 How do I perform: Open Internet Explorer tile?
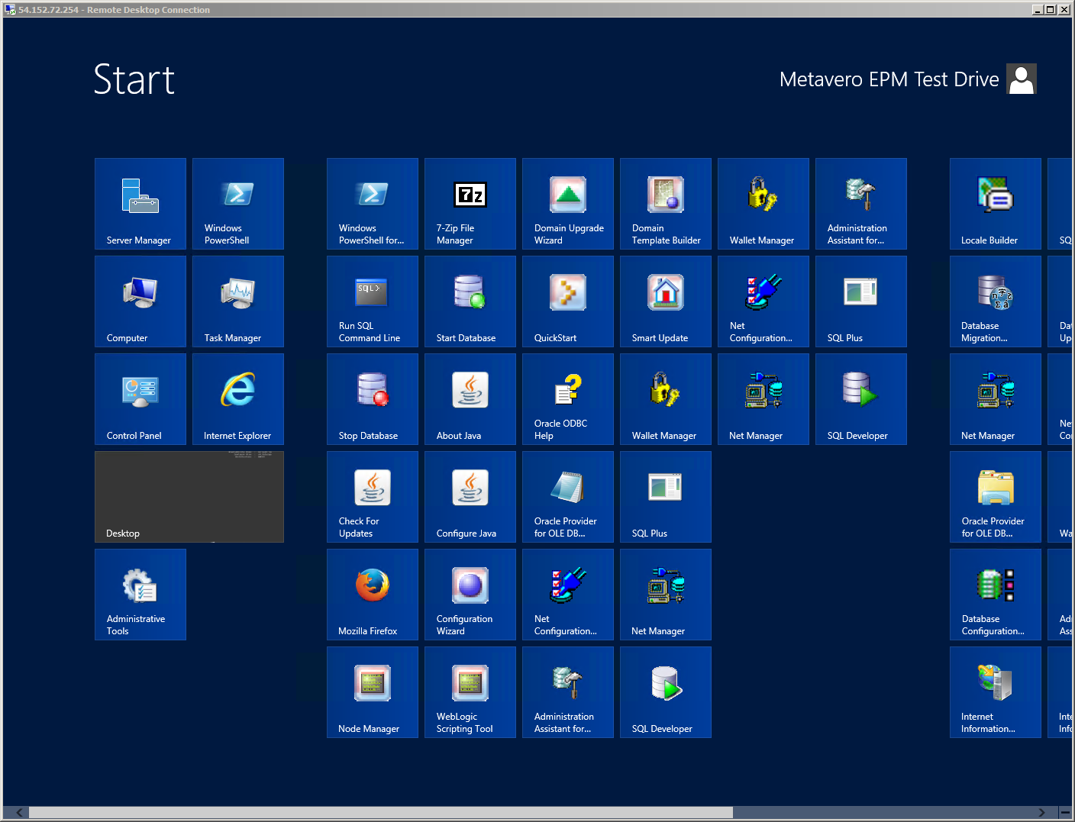coord(238,399)
